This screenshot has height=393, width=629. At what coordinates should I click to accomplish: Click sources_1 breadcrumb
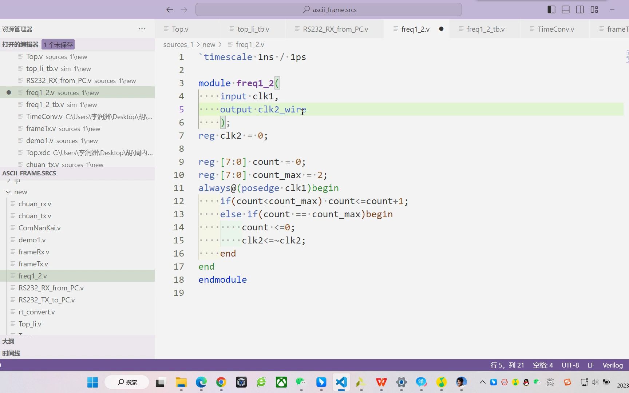pyautogui.click(x=178, y=44)
